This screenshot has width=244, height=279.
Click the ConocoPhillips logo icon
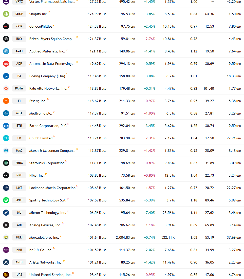pyautogui.click(x=6, y=26)
